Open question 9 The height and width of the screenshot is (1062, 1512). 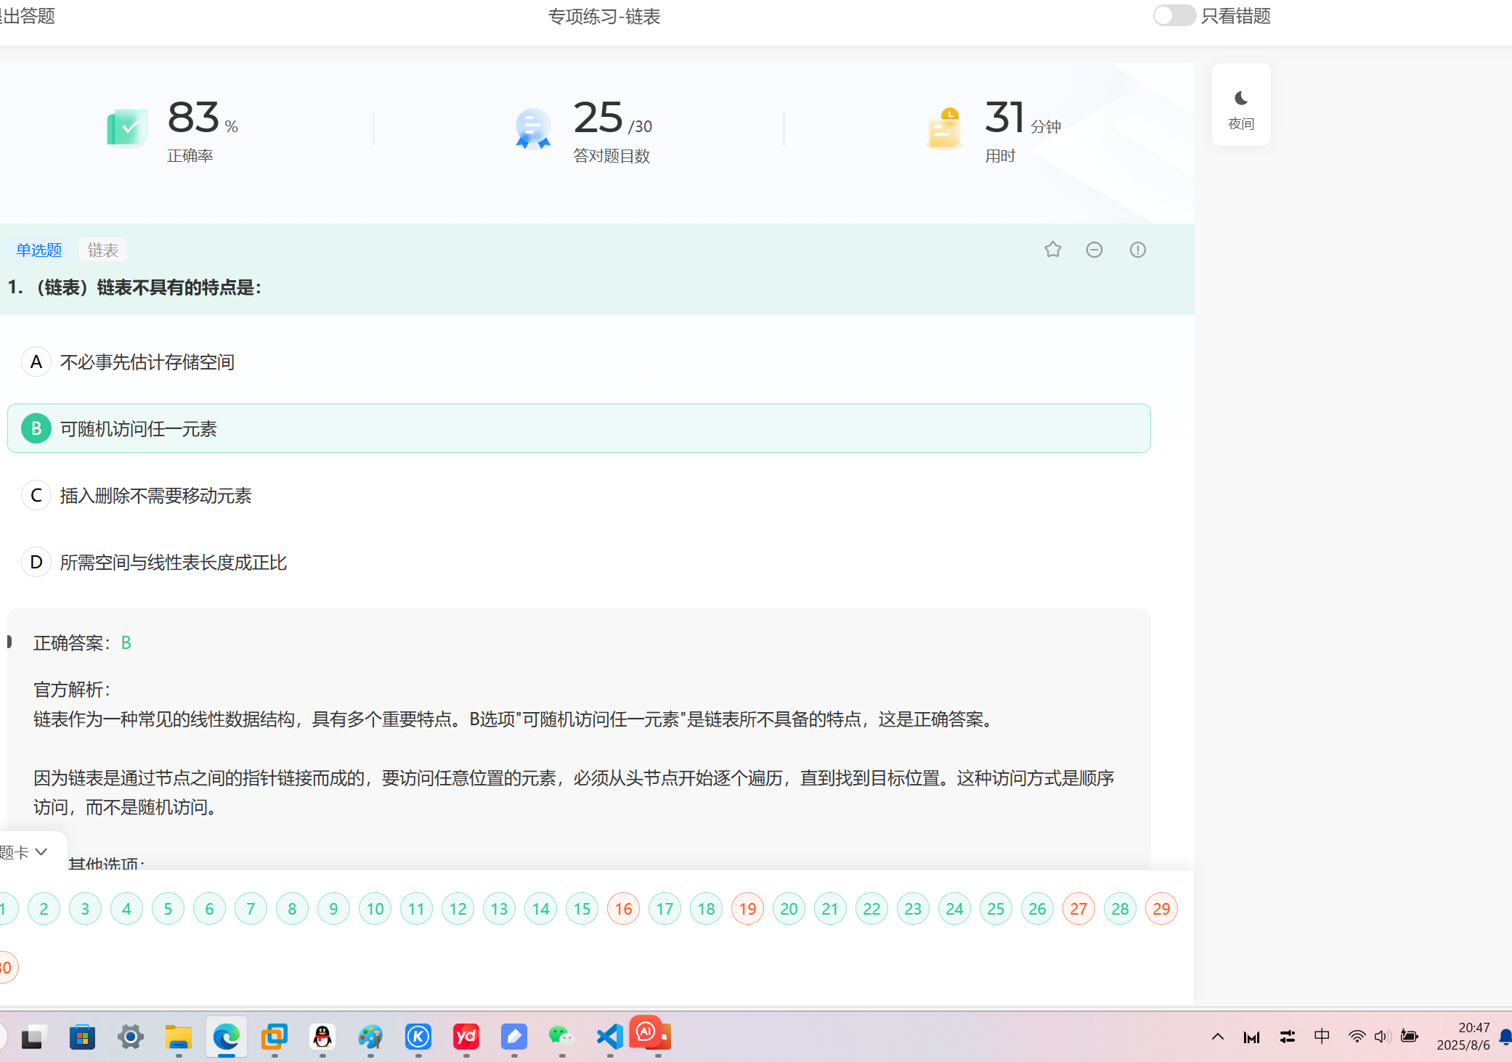click(x=333, y=909)
